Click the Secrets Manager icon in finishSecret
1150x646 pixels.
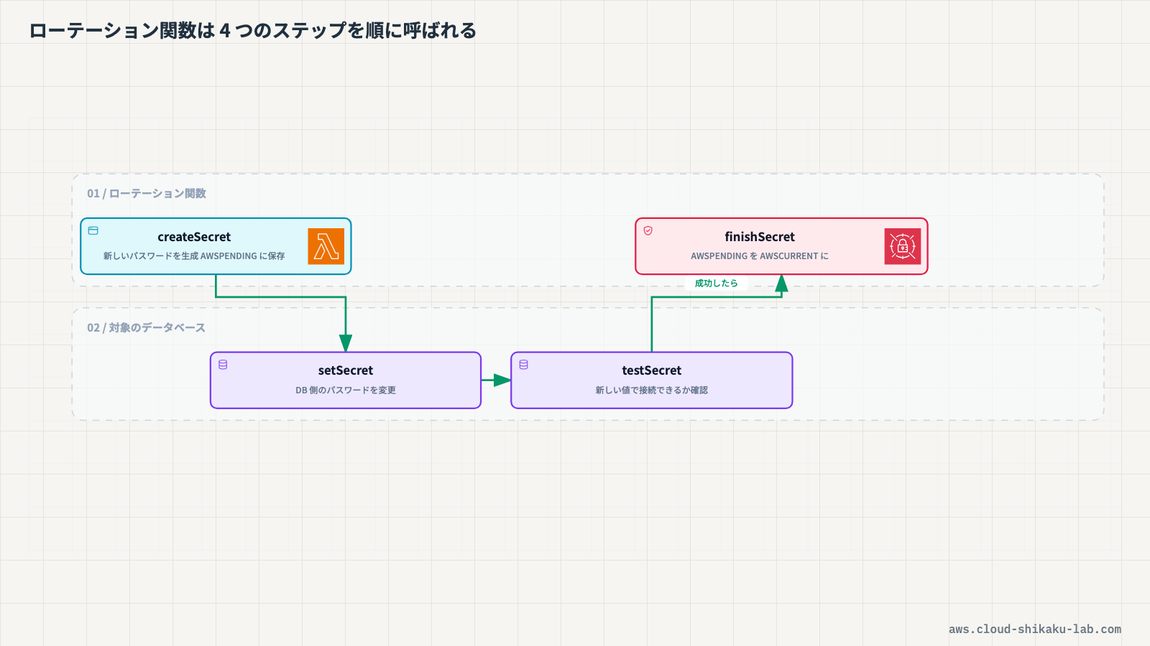(903, 246)
